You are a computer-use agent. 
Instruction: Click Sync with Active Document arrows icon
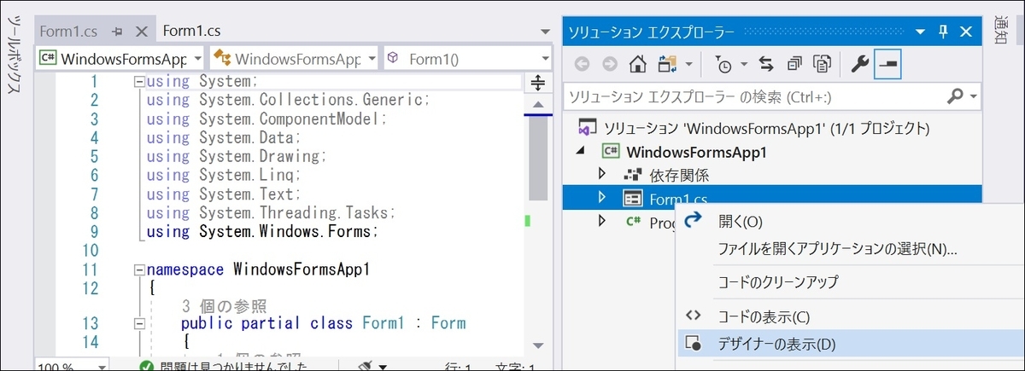(766, 64)
